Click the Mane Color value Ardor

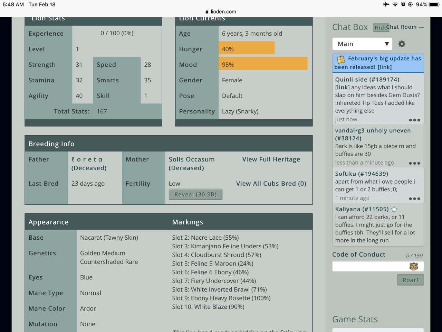[88, 308]
